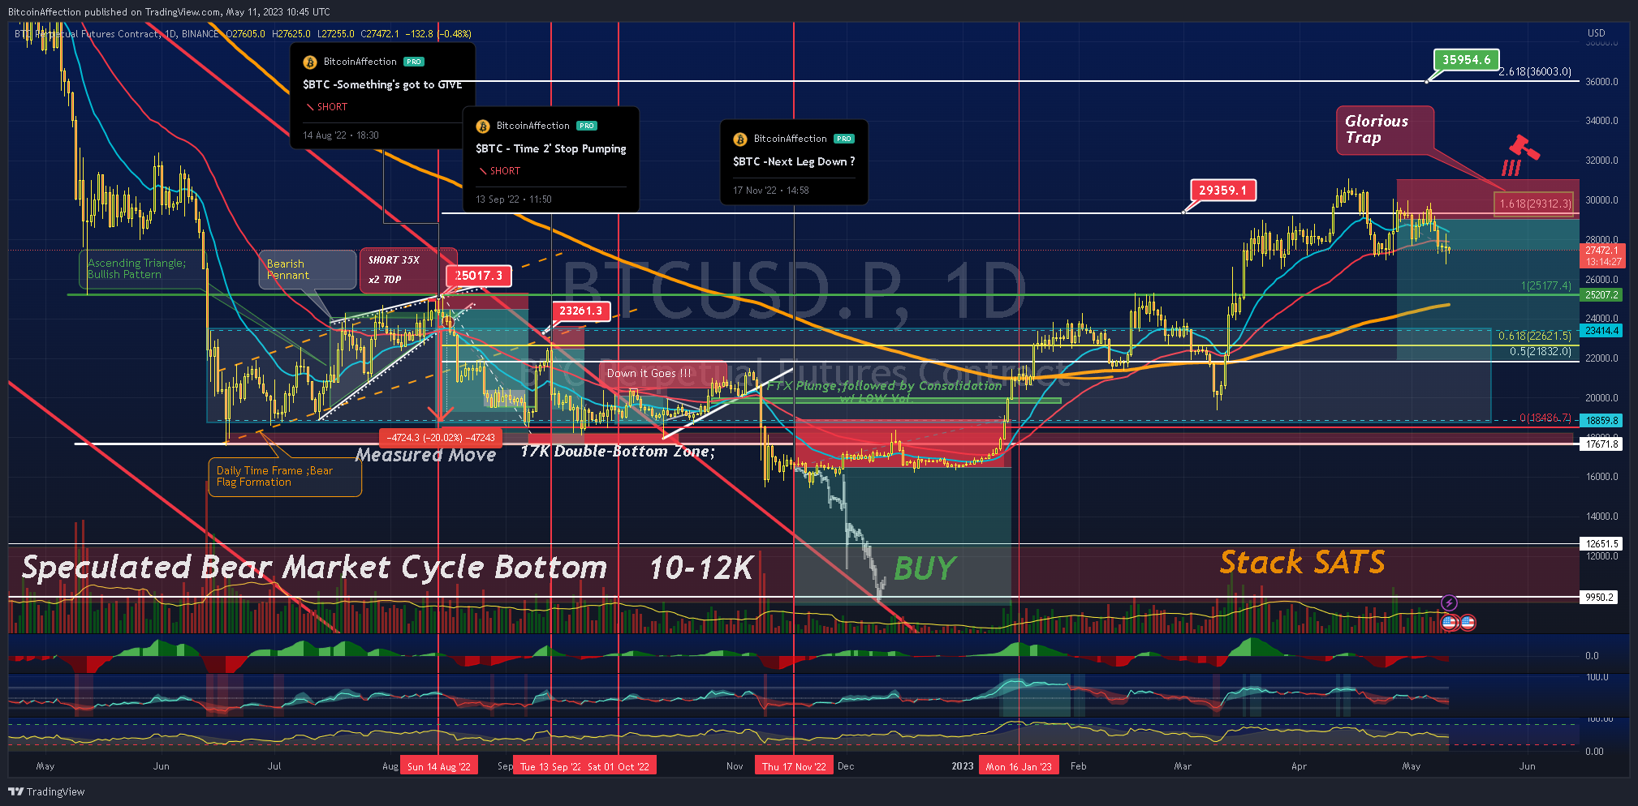
Task: Select 'Ascending Triangle; Bullish Pattern' callout
Action: click(143, 269)
